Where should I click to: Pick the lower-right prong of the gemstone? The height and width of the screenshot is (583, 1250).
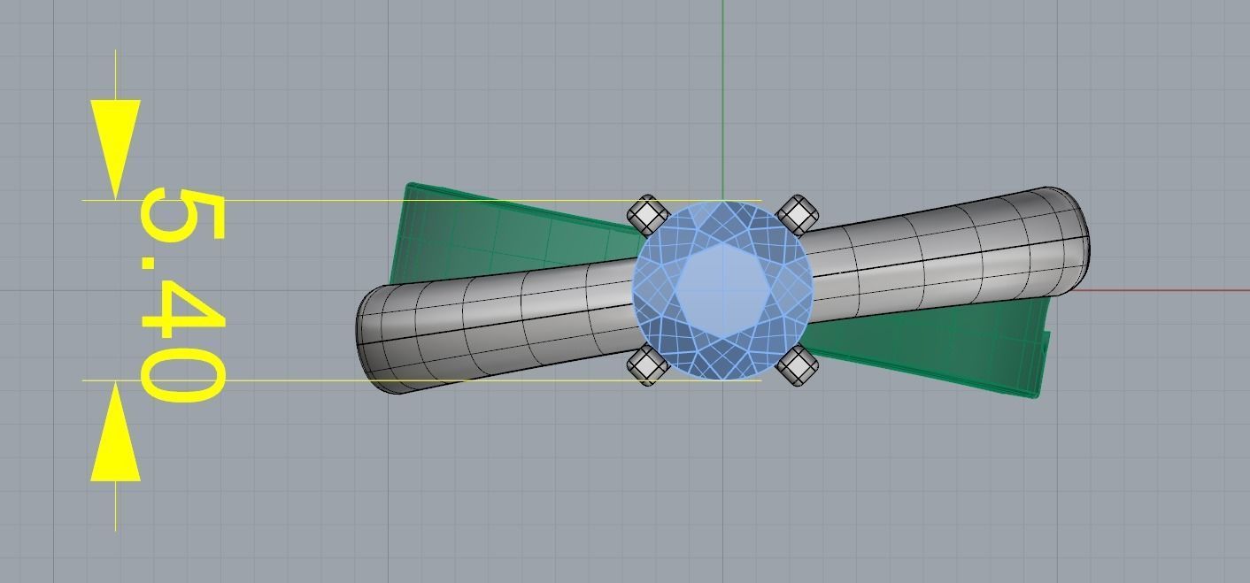click(798, 364)
